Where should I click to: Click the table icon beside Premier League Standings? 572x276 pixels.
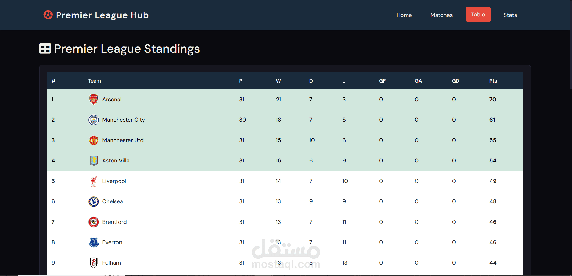tap(45, 49)
